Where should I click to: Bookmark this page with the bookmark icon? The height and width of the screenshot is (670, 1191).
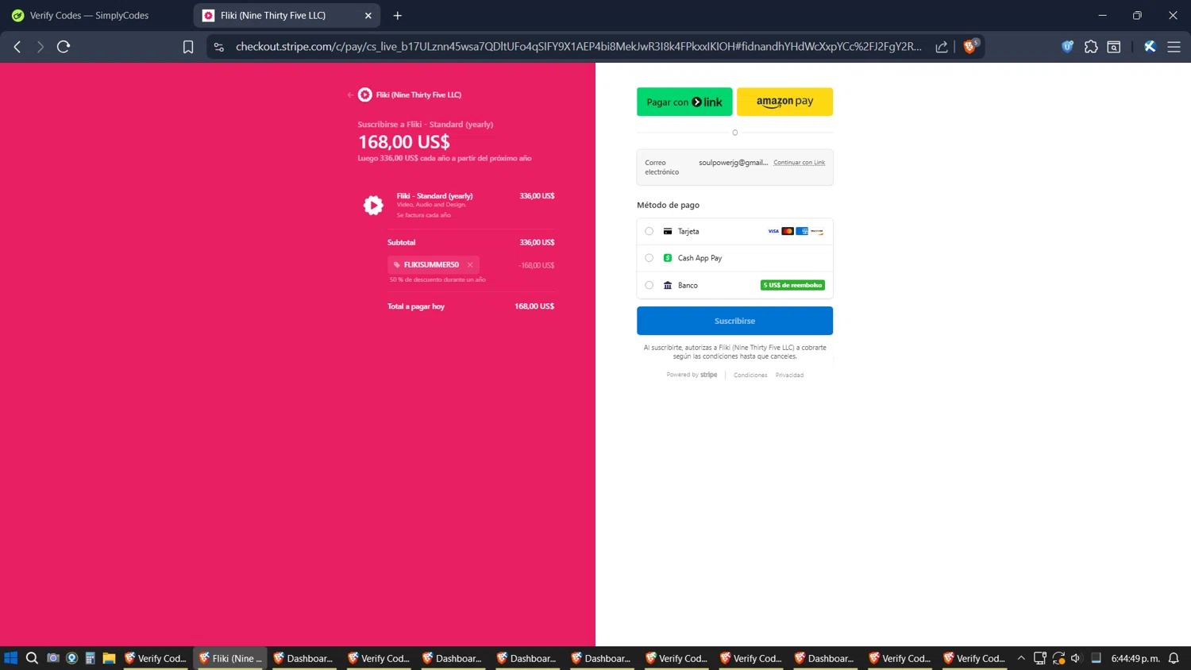[x=188, y=47]
